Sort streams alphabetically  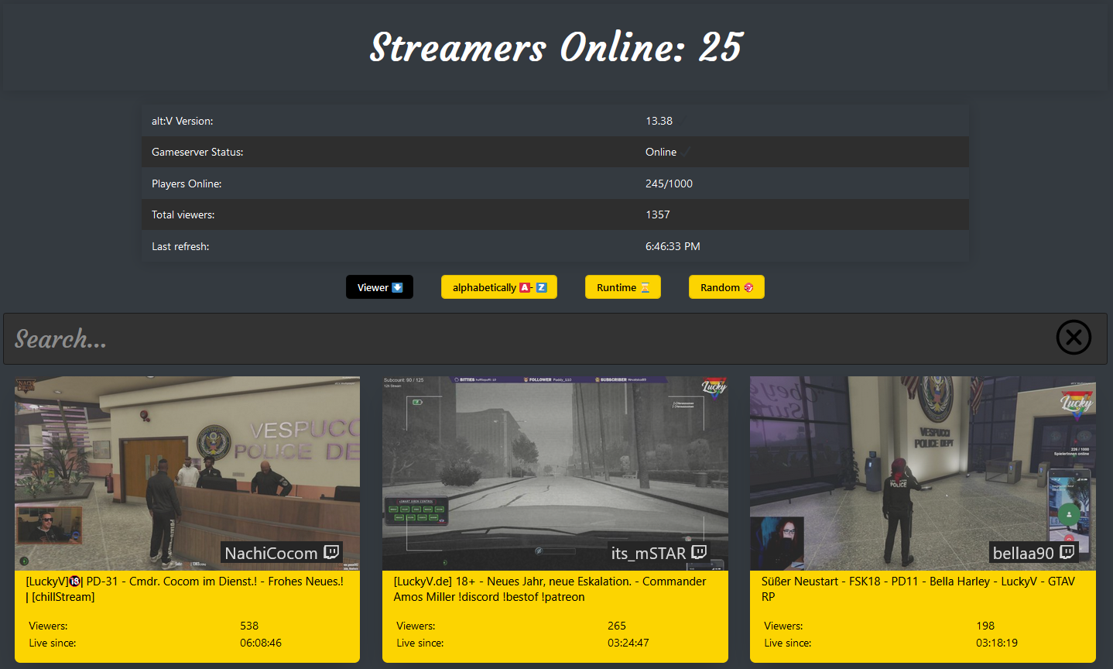click(x=499, y=287)
